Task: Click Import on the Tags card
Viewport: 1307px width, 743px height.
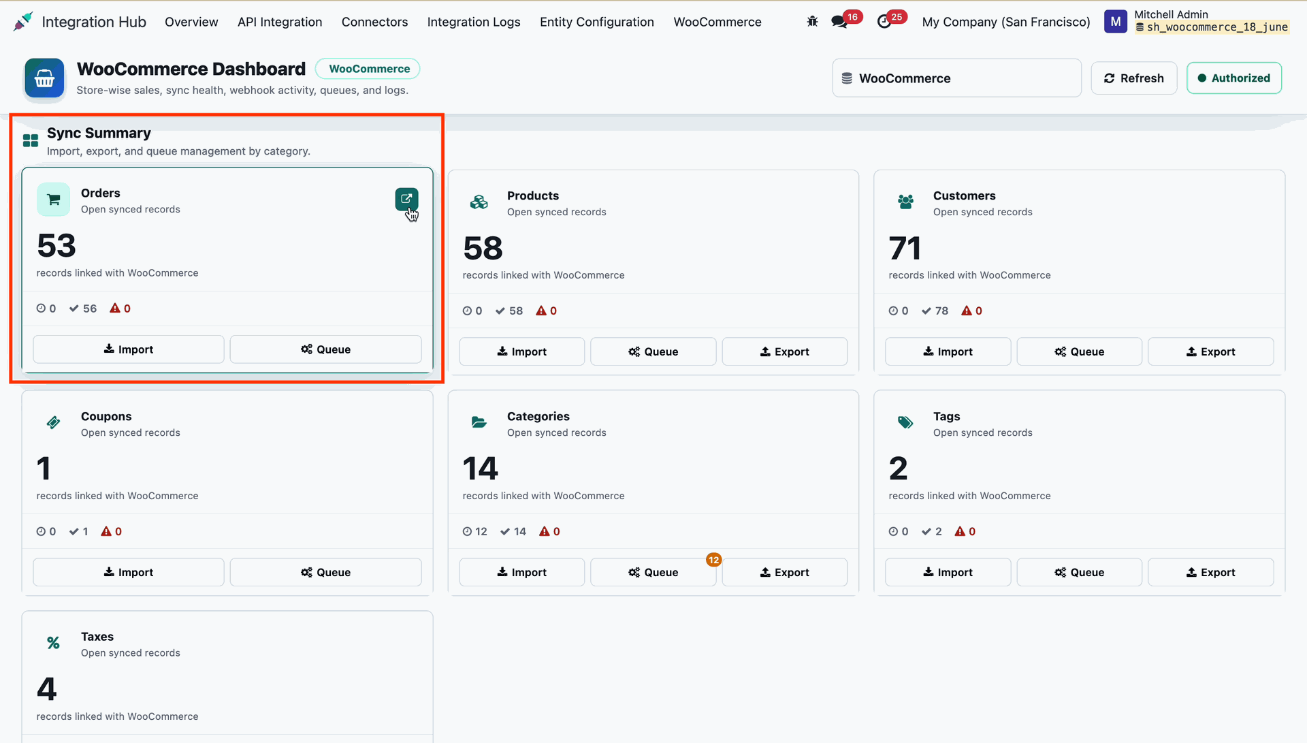Action: pyautogui.click(x=948, y=573)
